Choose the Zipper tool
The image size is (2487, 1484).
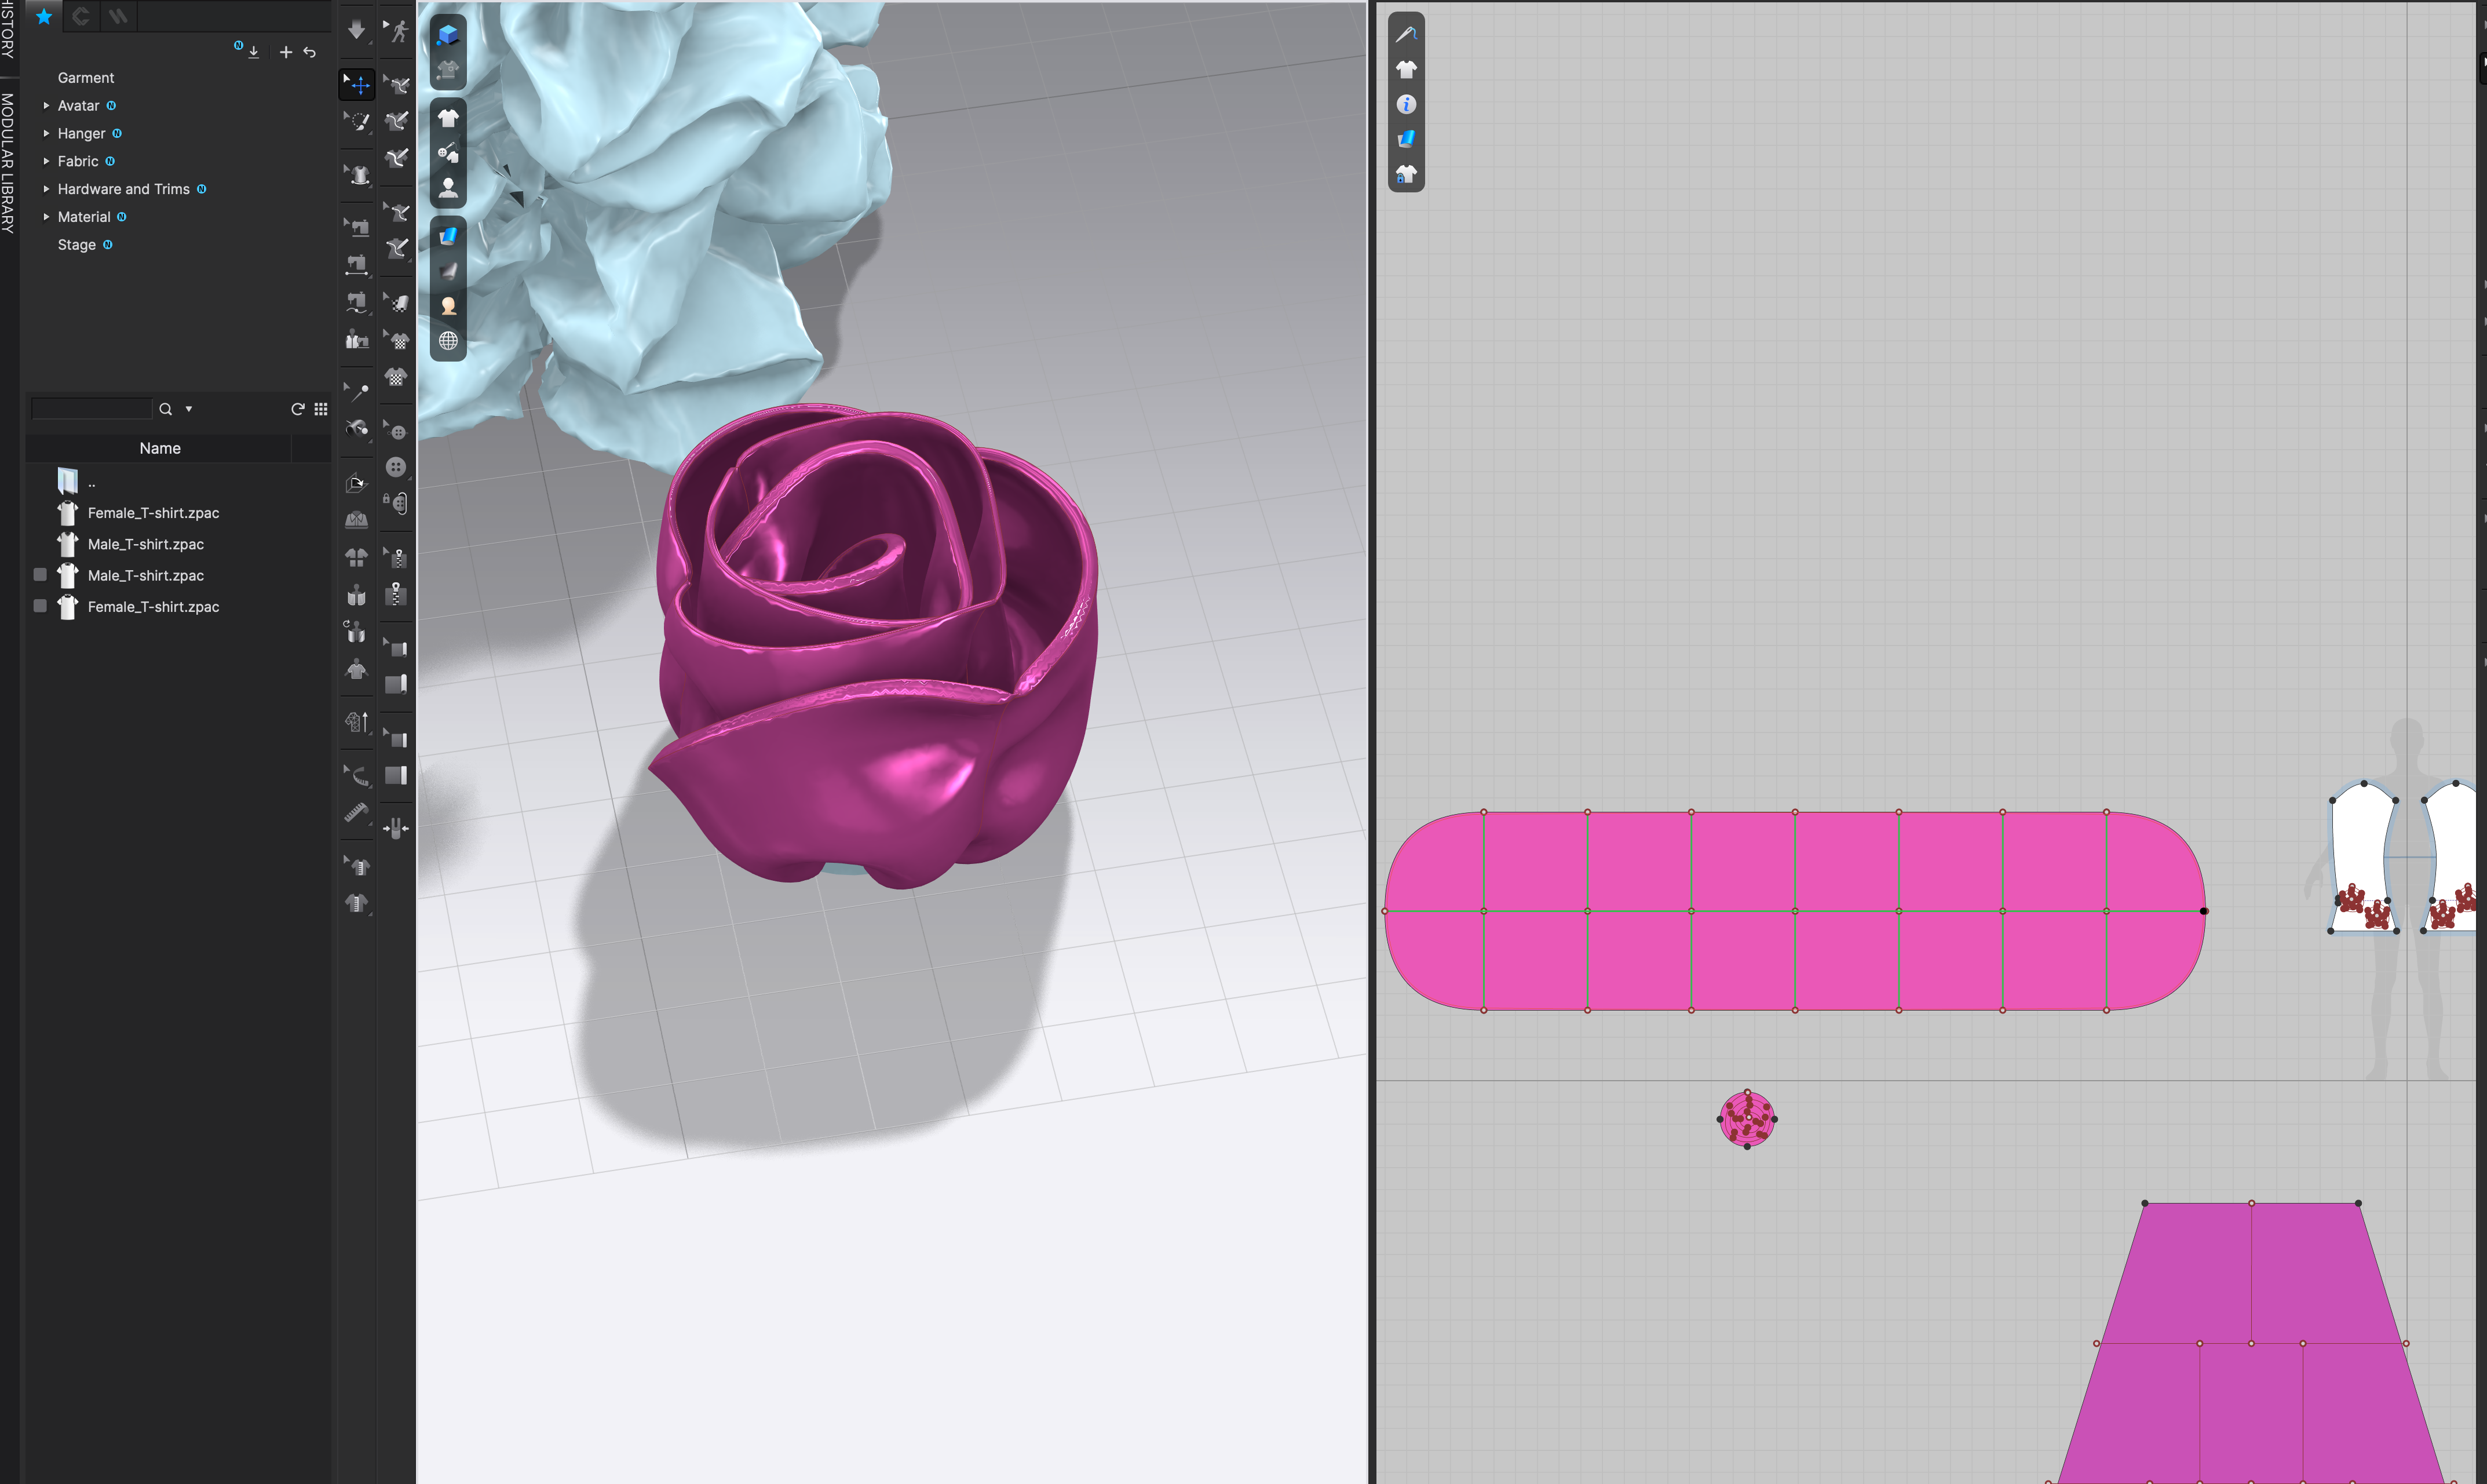point(397,595)
